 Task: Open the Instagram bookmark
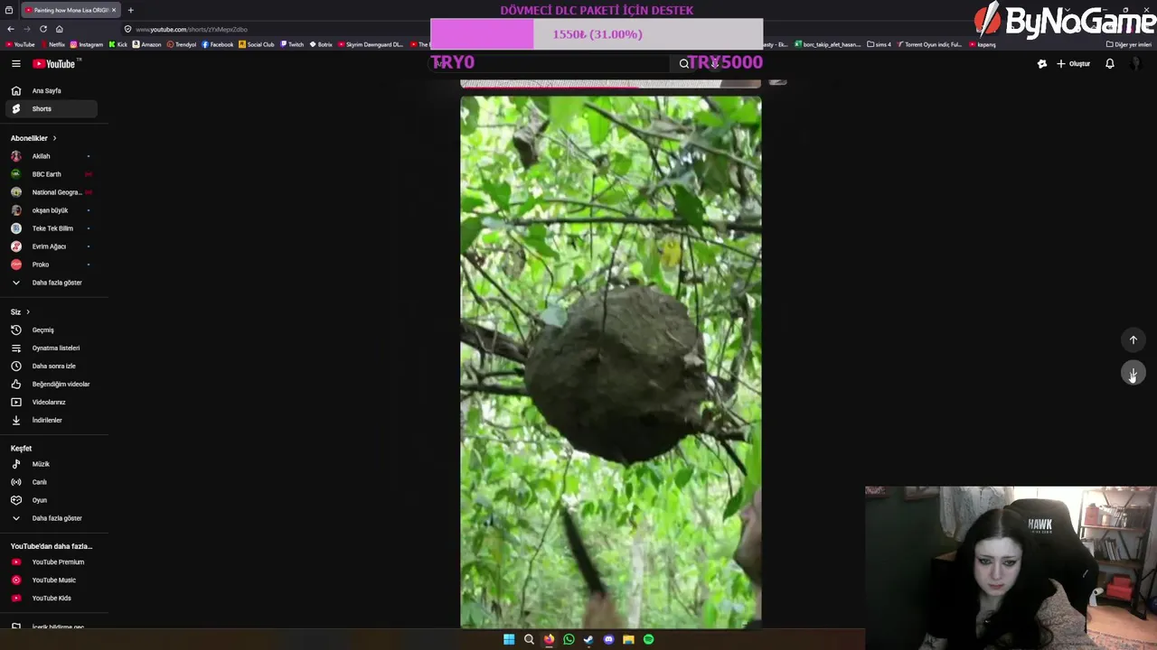[x=87, y=44]
